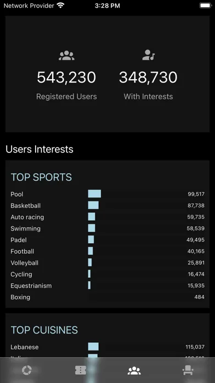
Task: Select the Basketball row label
Action: [26, 206]
